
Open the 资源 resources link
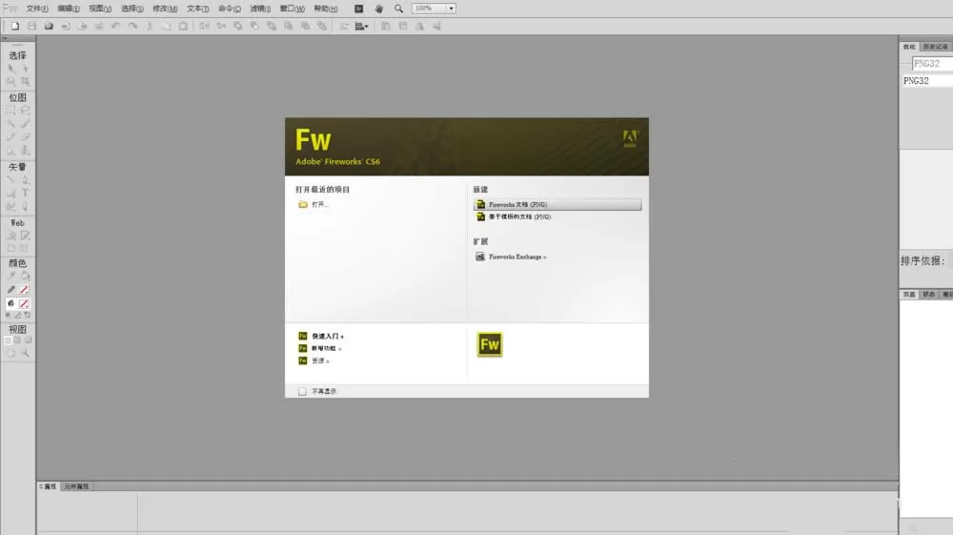click(314, 360)
